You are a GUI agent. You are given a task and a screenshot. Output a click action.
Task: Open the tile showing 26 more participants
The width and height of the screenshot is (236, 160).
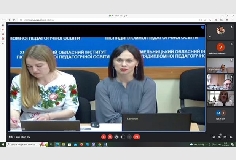click(x=220, y=114)
